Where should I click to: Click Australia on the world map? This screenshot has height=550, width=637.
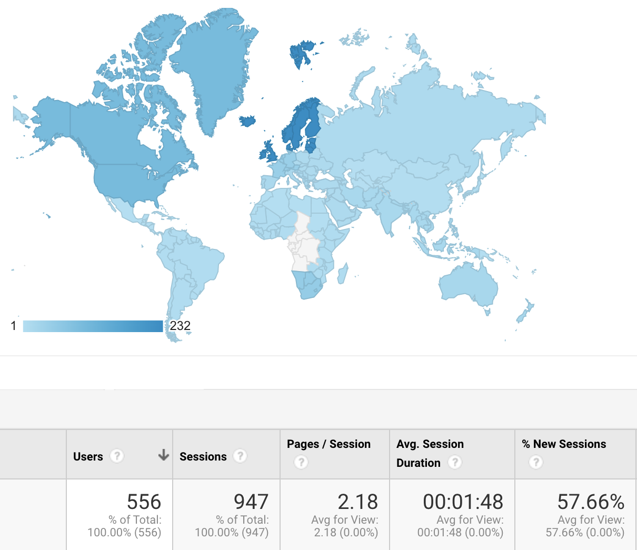[x=469, y=284]
